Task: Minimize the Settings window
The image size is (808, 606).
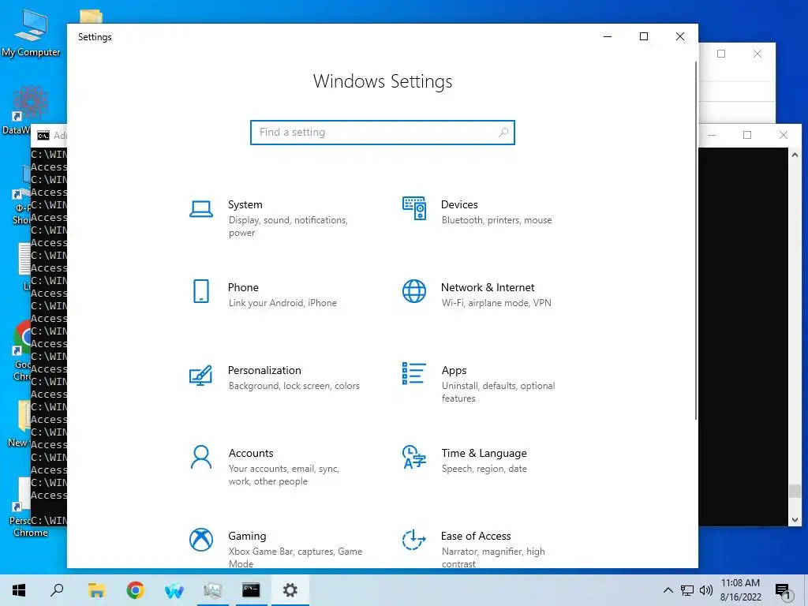Action: pos(608,36)
